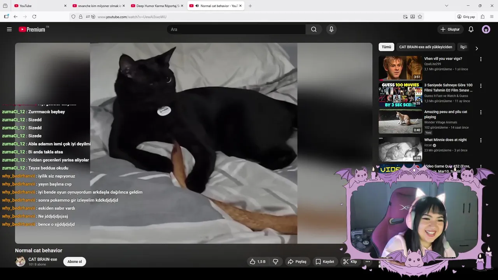Viewport: 498px width, 280px height.
Task: Open the CAT BRAIN-exe channel avatar
Action: coord(20,261)
